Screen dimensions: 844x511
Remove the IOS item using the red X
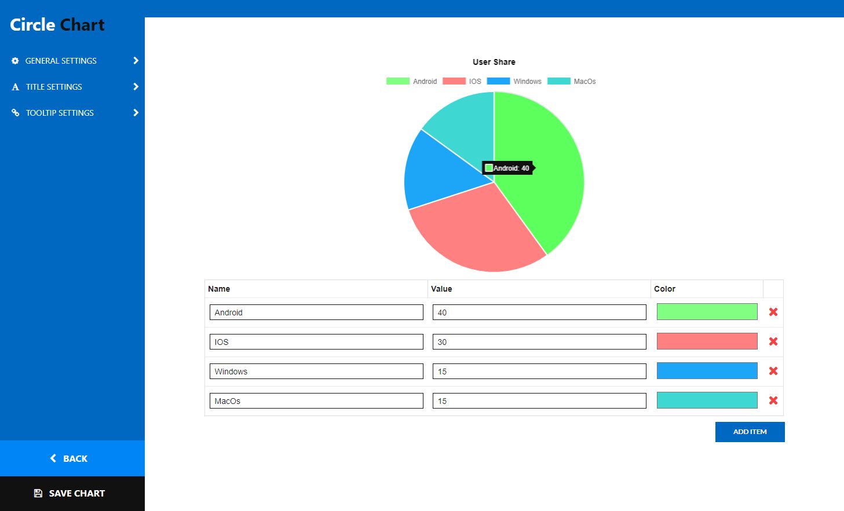click(x=773, y=341)
